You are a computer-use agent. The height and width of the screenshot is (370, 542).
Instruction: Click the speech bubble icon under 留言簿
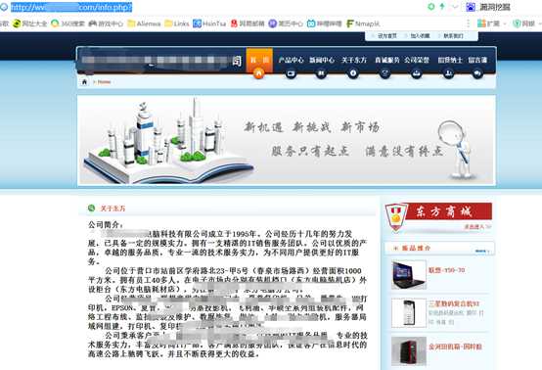(x=477, y=73)
